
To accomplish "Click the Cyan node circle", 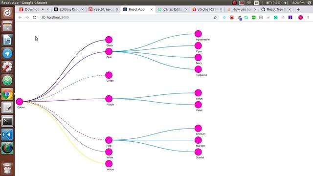I will (198, 45).
